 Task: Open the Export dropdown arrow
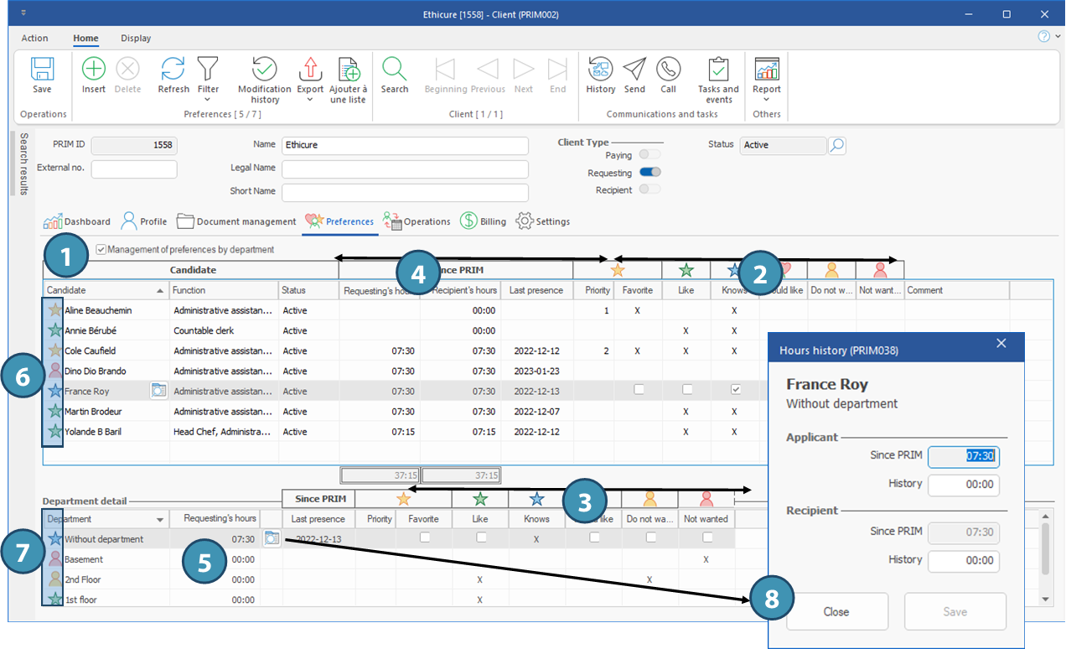coord(310,100)
